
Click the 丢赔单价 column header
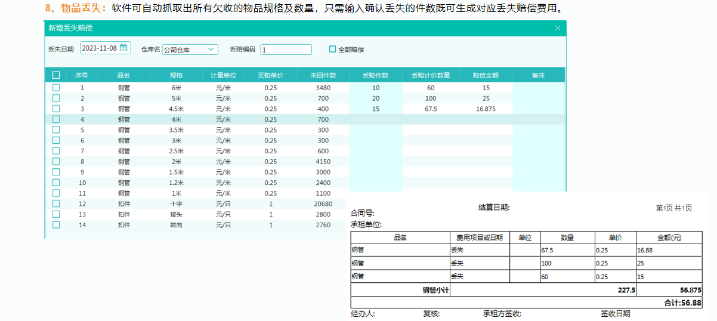click(x=270, y=75)
